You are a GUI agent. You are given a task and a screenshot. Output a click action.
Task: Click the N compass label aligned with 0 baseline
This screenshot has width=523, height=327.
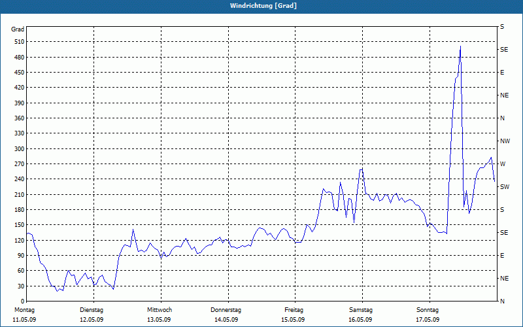502,301
